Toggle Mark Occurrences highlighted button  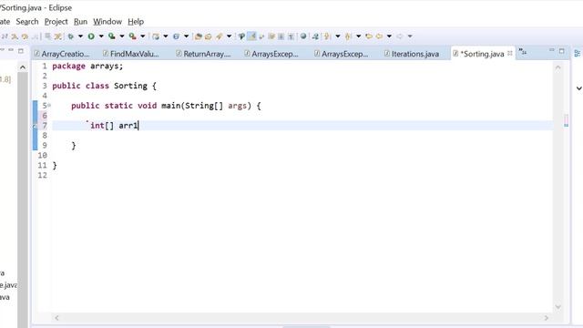click(251, 36)
